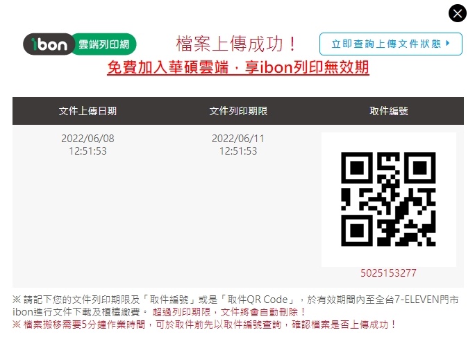Click the 文件列印期限 column header
Image resolution: width=475 pixels, height=355 pixels.
[238, 111]
